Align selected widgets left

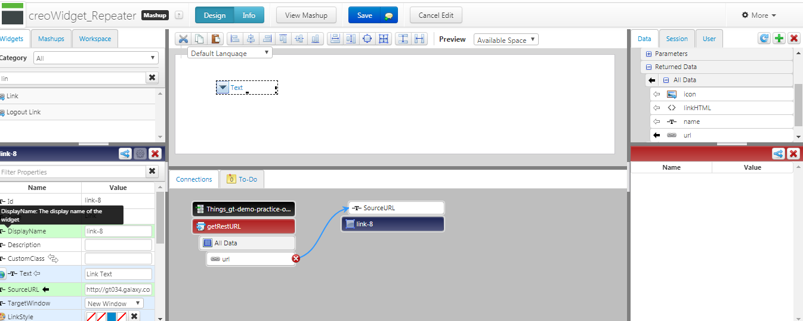[x=235, y=39]
